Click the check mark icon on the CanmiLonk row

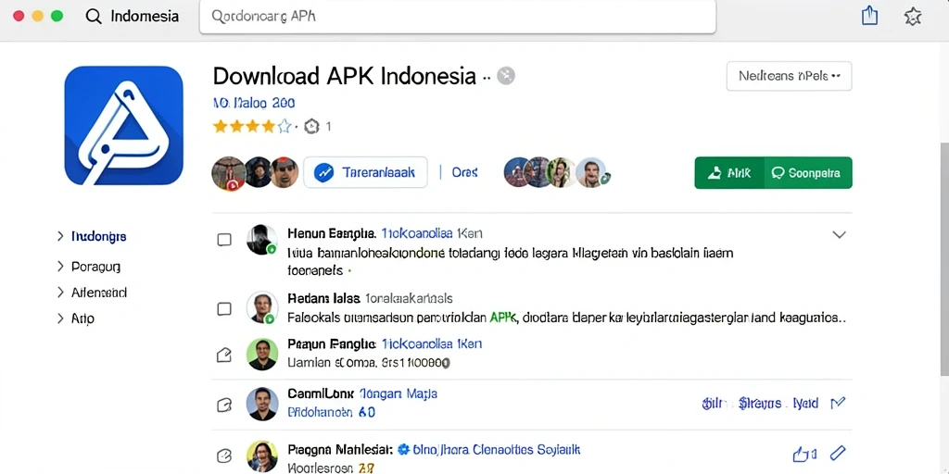(x=838, y=403)
